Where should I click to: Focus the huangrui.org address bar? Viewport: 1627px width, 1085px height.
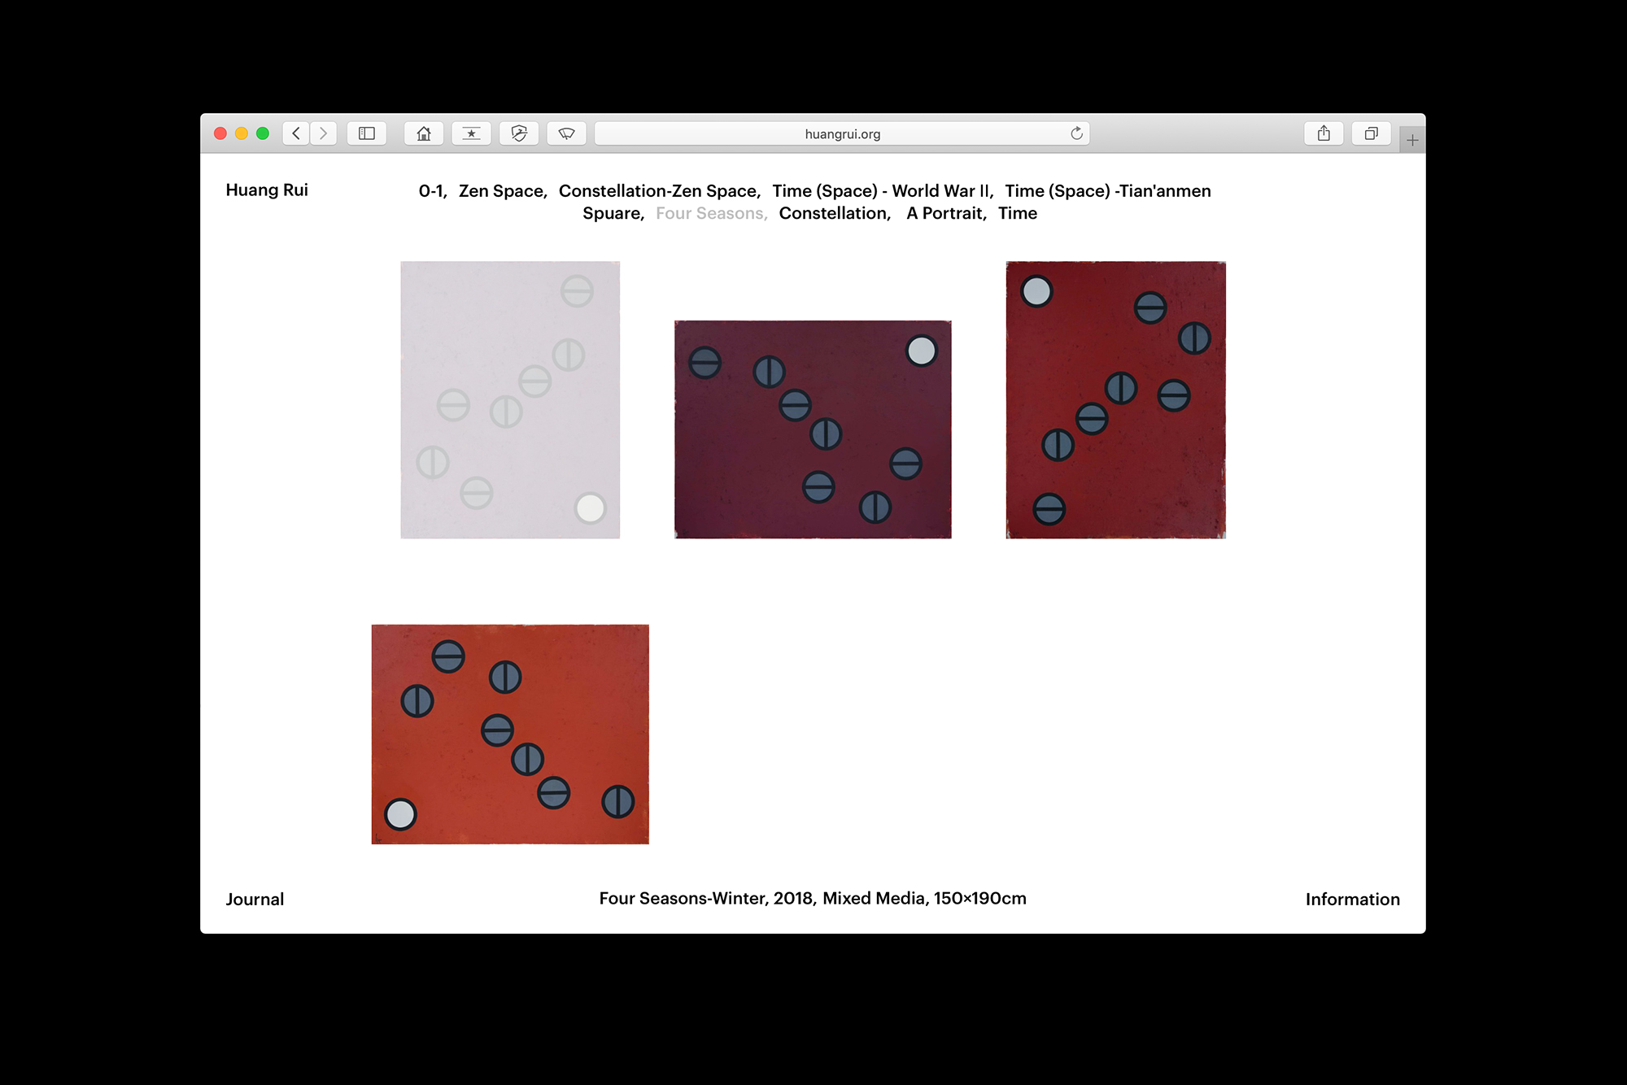(842, 133)
